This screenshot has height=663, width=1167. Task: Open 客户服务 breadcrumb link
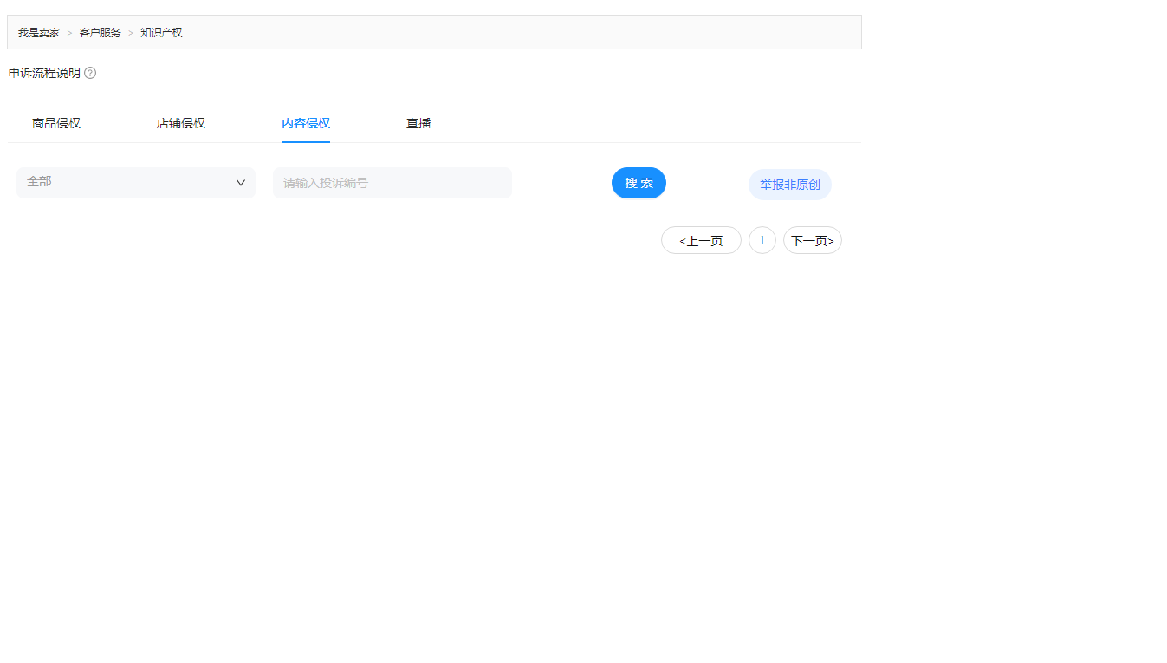pyautogui.click(x=100, y=33)
